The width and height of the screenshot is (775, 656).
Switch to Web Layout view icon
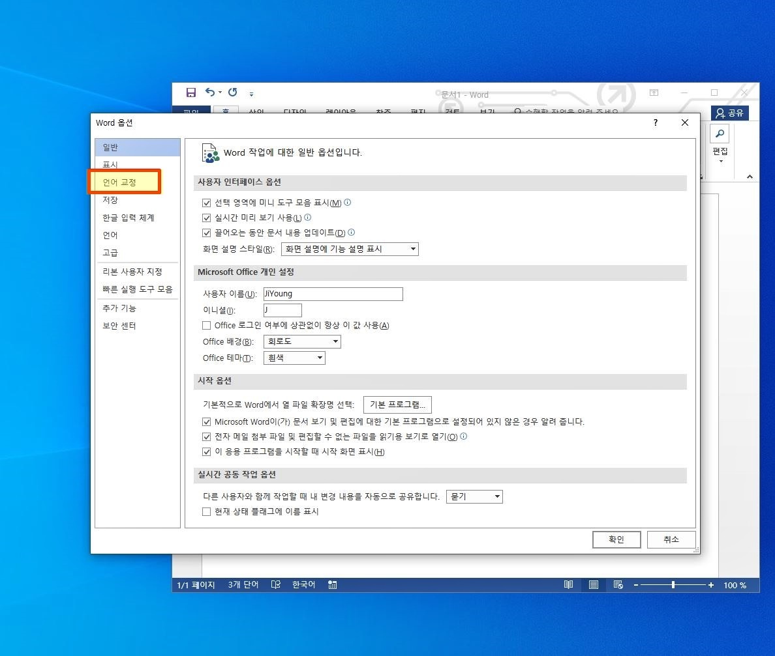point(618,585)
